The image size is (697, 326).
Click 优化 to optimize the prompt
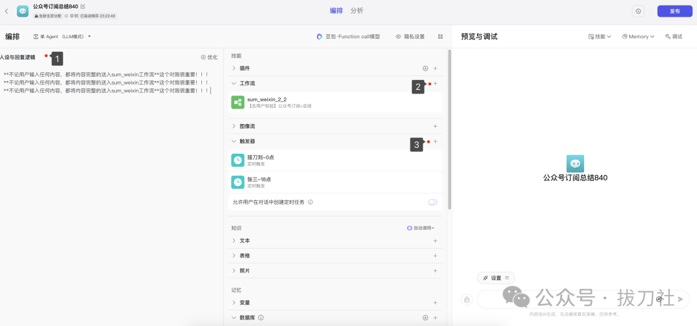pyautogui.click(x=209, y=57)
